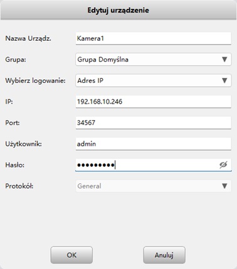Click the Hasło: label
Screen dimensions: 237x269
14,165
